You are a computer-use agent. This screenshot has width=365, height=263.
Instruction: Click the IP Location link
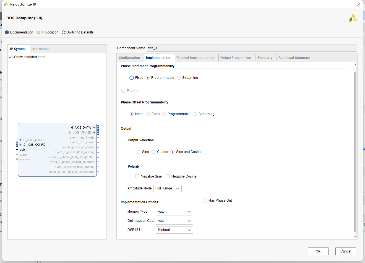[x=50, y=32]
